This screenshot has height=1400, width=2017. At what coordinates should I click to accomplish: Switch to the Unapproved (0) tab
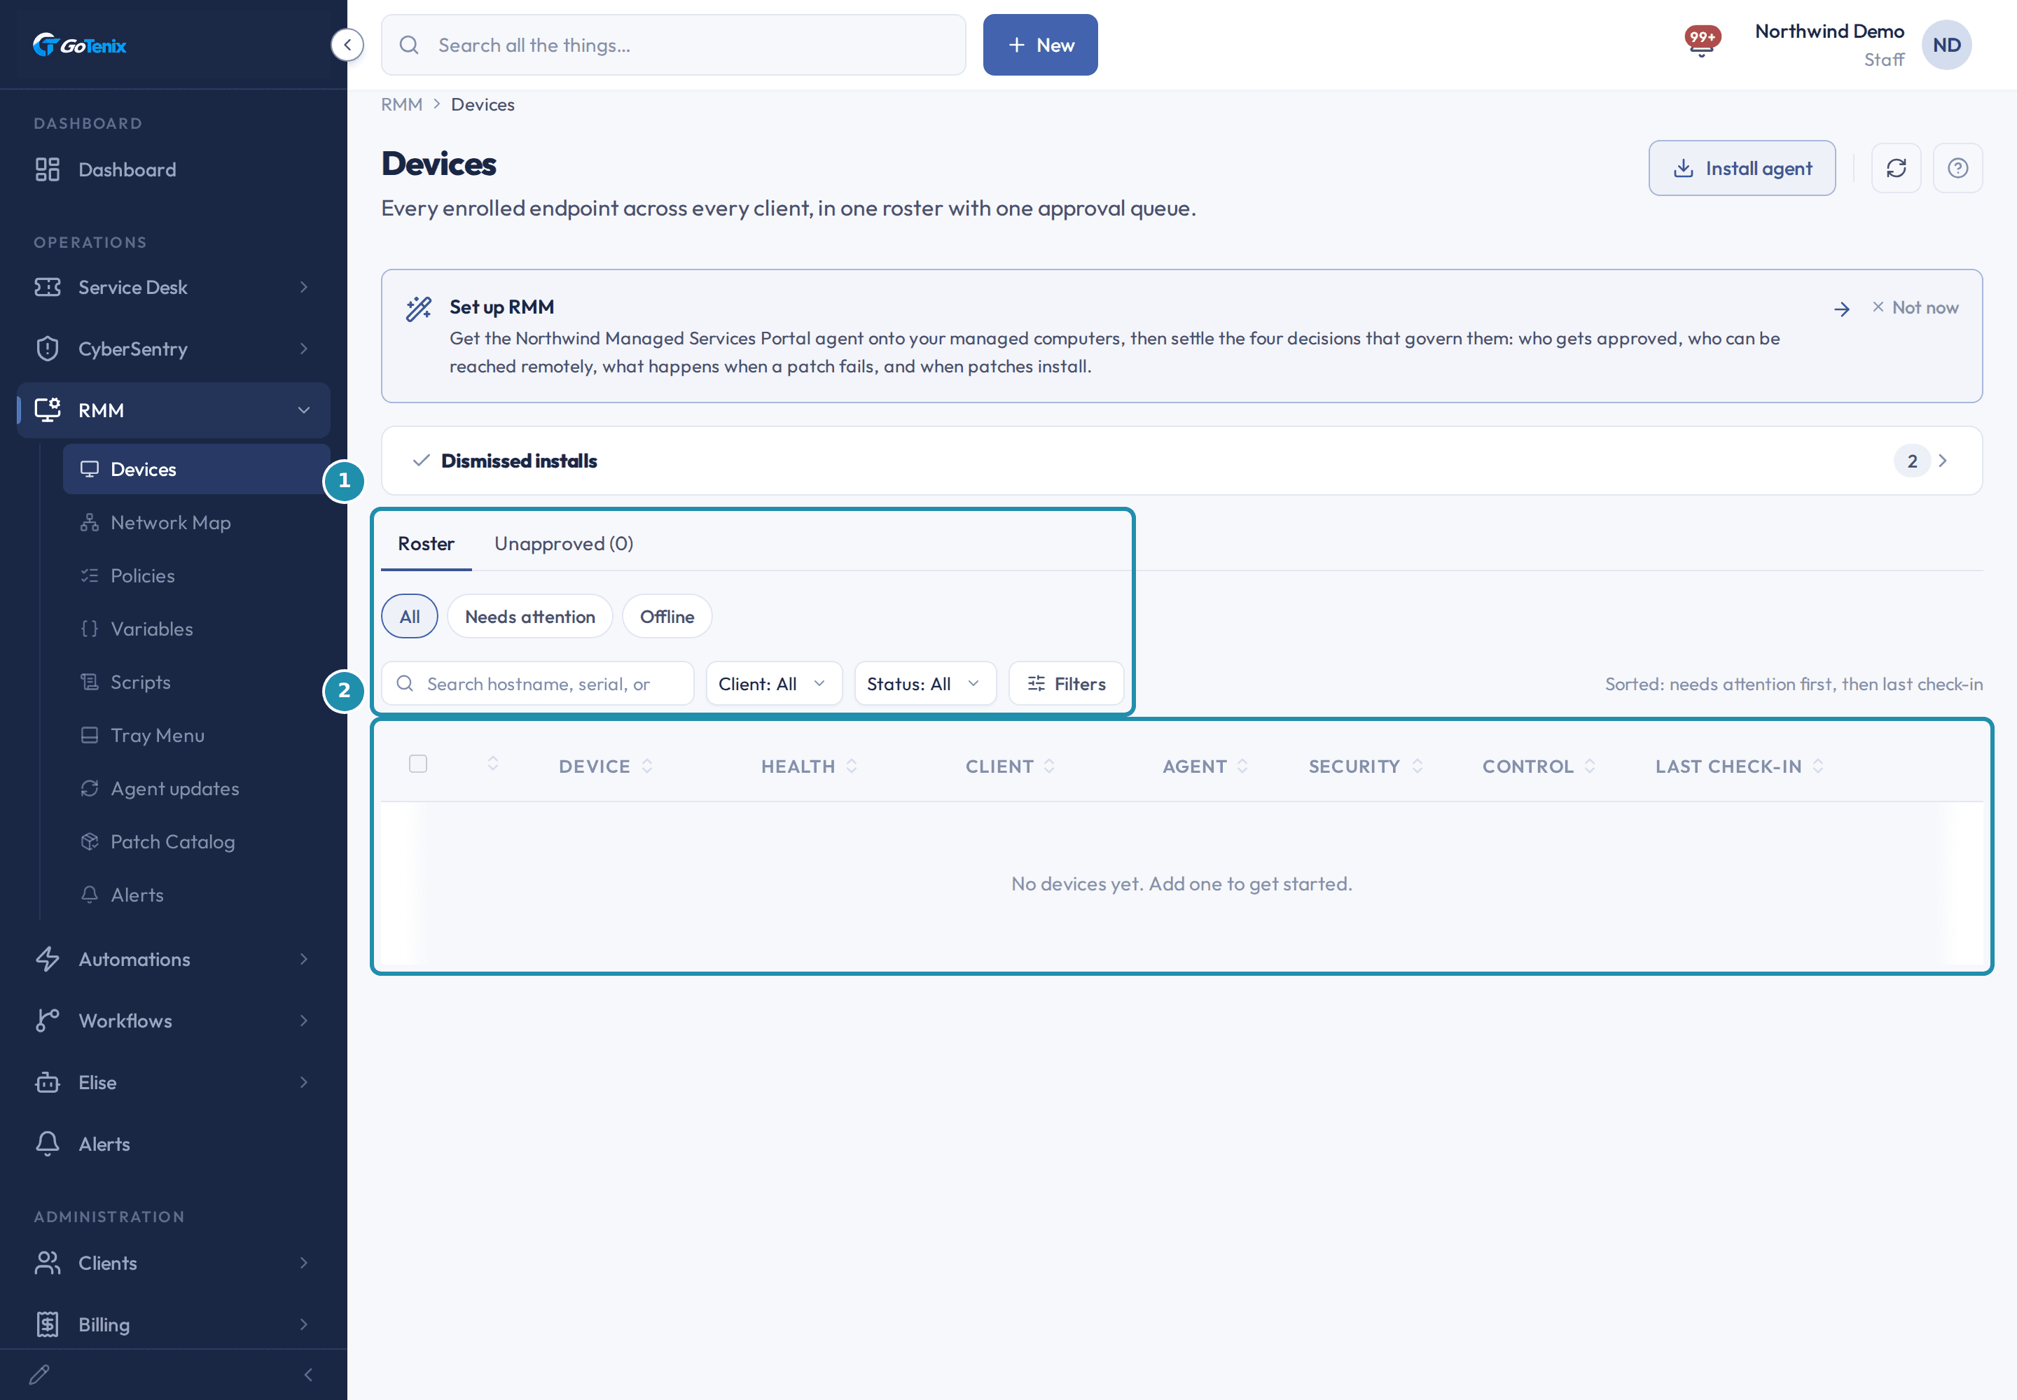[564, 544]
